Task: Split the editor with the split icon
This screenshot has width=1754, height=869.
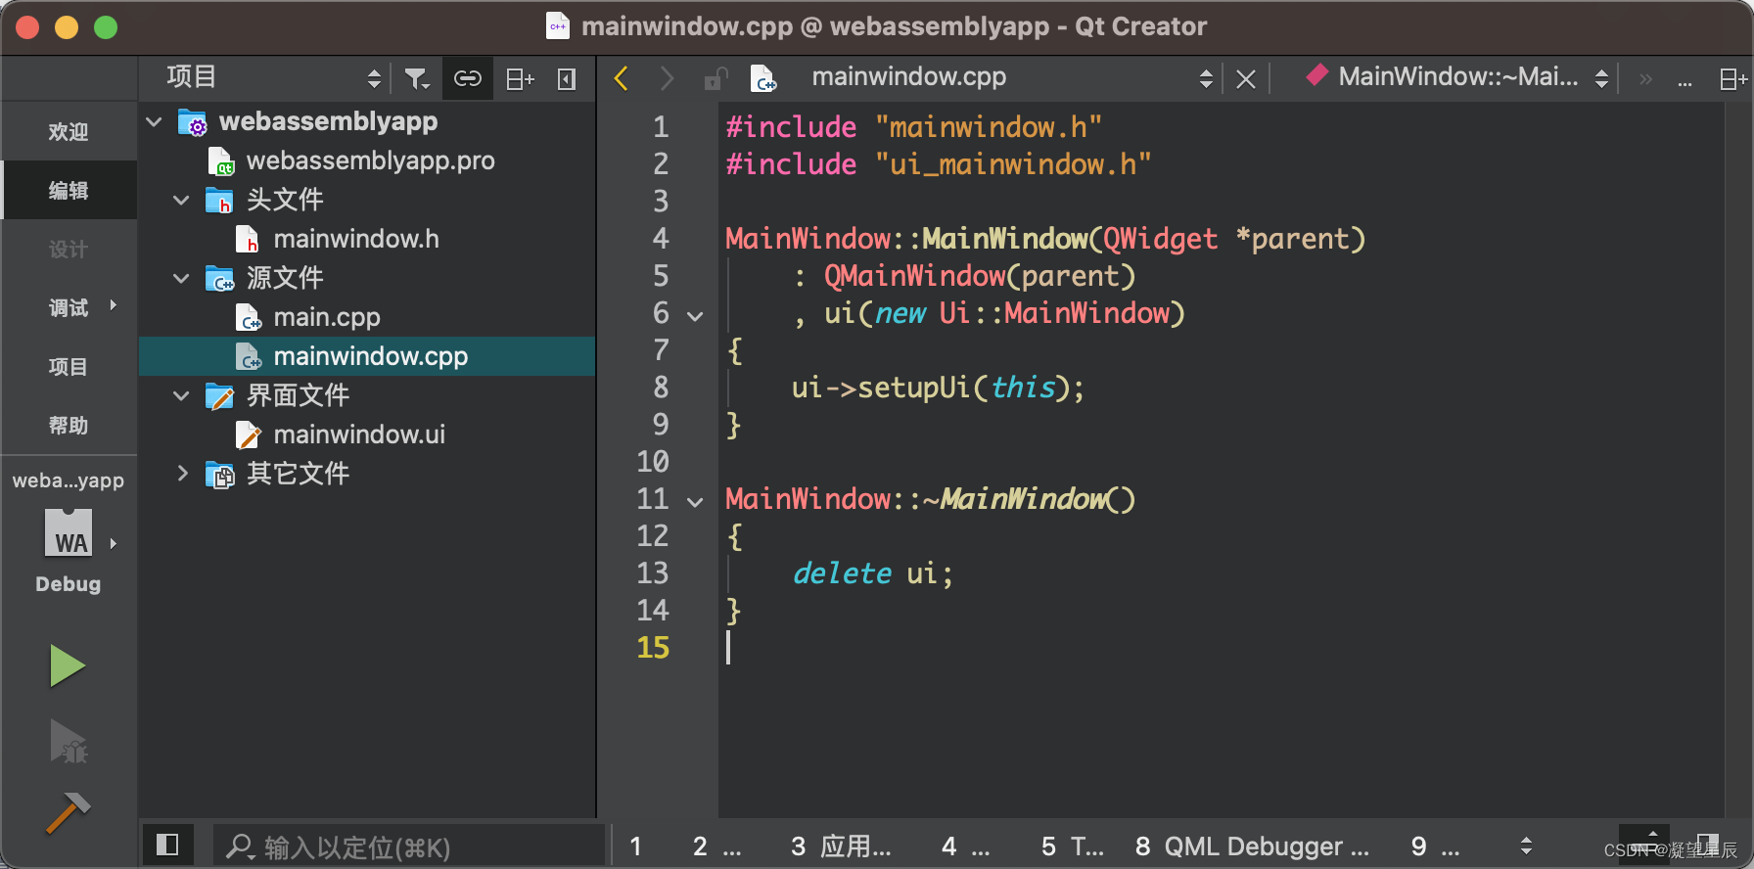Action: (x=1733, y=79)
